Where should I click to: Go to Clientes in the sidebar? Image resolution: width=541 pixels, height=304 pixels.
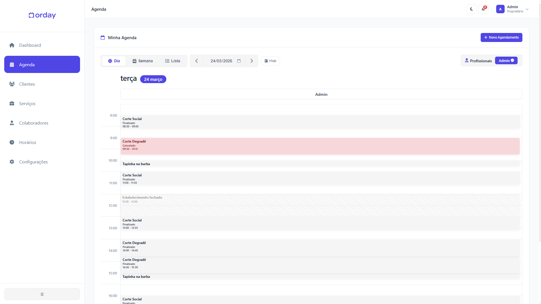click(27, 84)
